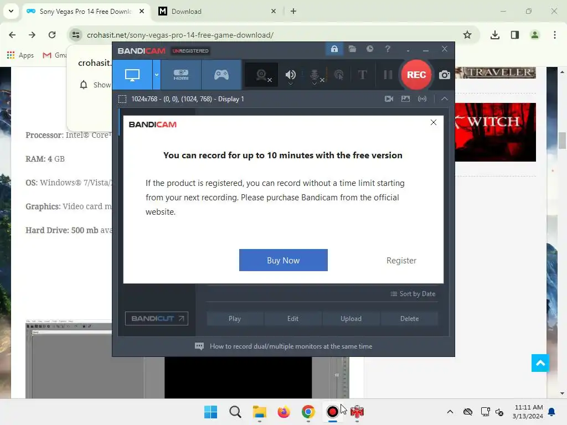Toggle mouse click effect icon

pyautogui.click(x=339, y=75)
